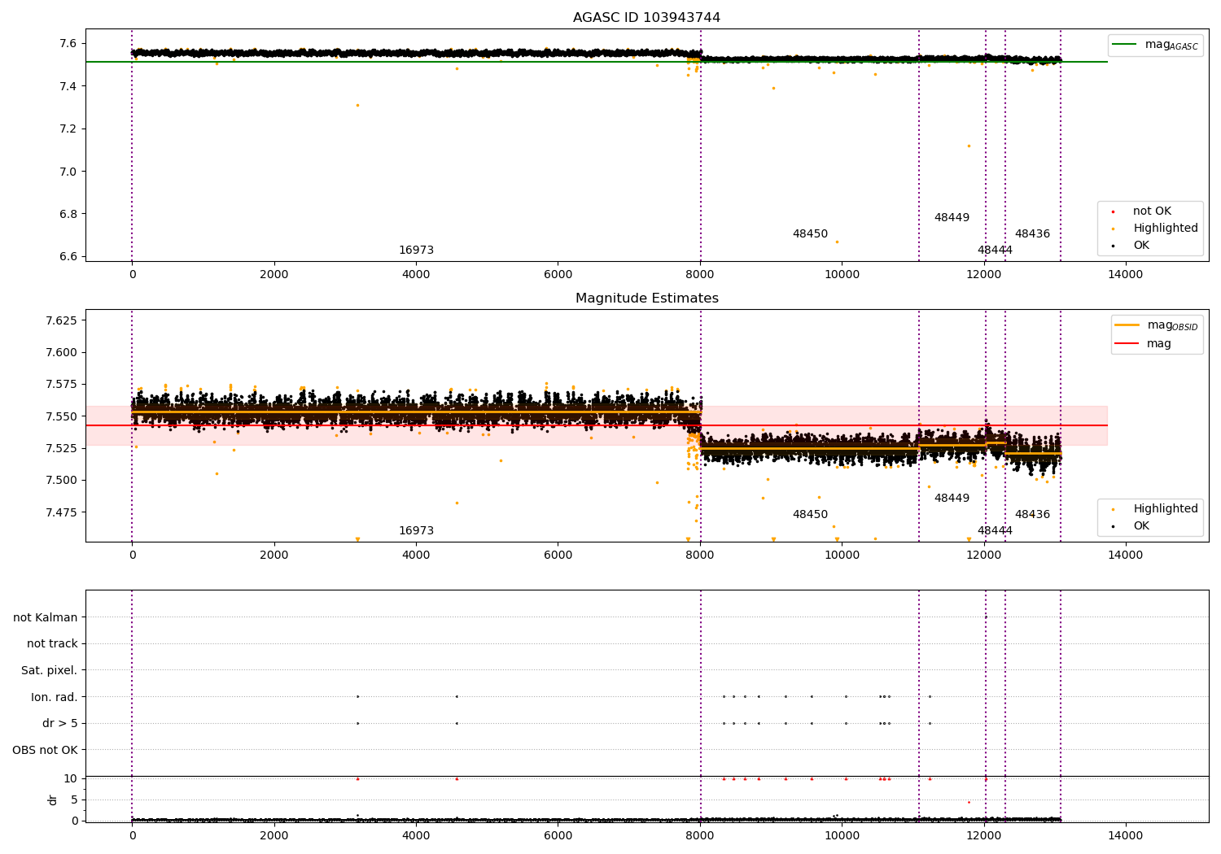Click the green line sample in the top legend
Image resolution: width=1221 pixels, height=854 pixels.
pyautogui.click(x=1125, y=45)
